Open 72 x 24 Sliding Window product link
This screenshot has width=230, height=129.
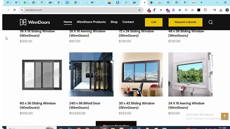coord(136,33)
